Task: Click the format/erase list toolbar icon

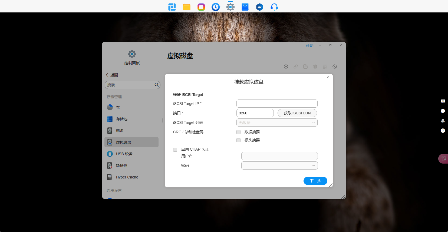Action: pos(325,67)
